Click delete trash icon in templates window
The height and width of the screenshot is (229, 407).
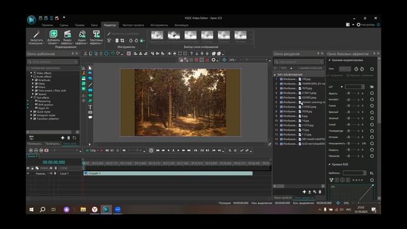point(69,138)
